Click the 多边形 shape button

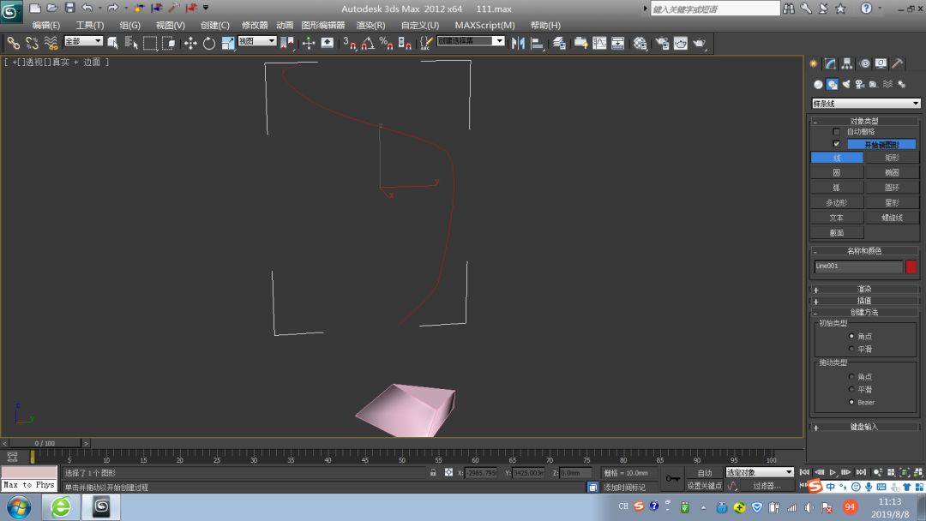pos(836,202)
